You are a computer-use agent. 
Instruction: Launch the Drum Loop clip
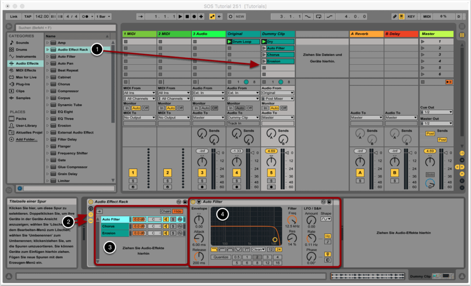(230, 42)
